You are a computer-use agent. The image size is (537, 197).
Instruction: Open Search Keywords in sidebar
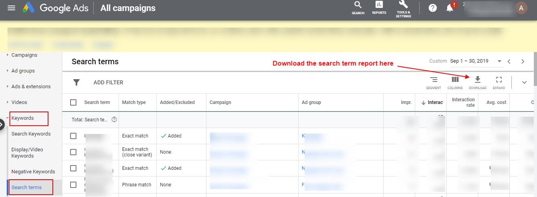coord(31,134)
